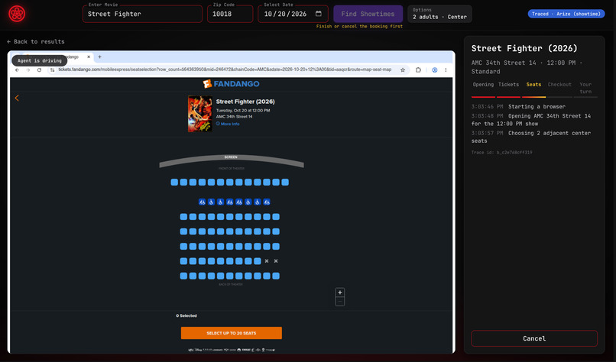
Task: Select the Your turn step tab
Action: [x=585, y=88]
